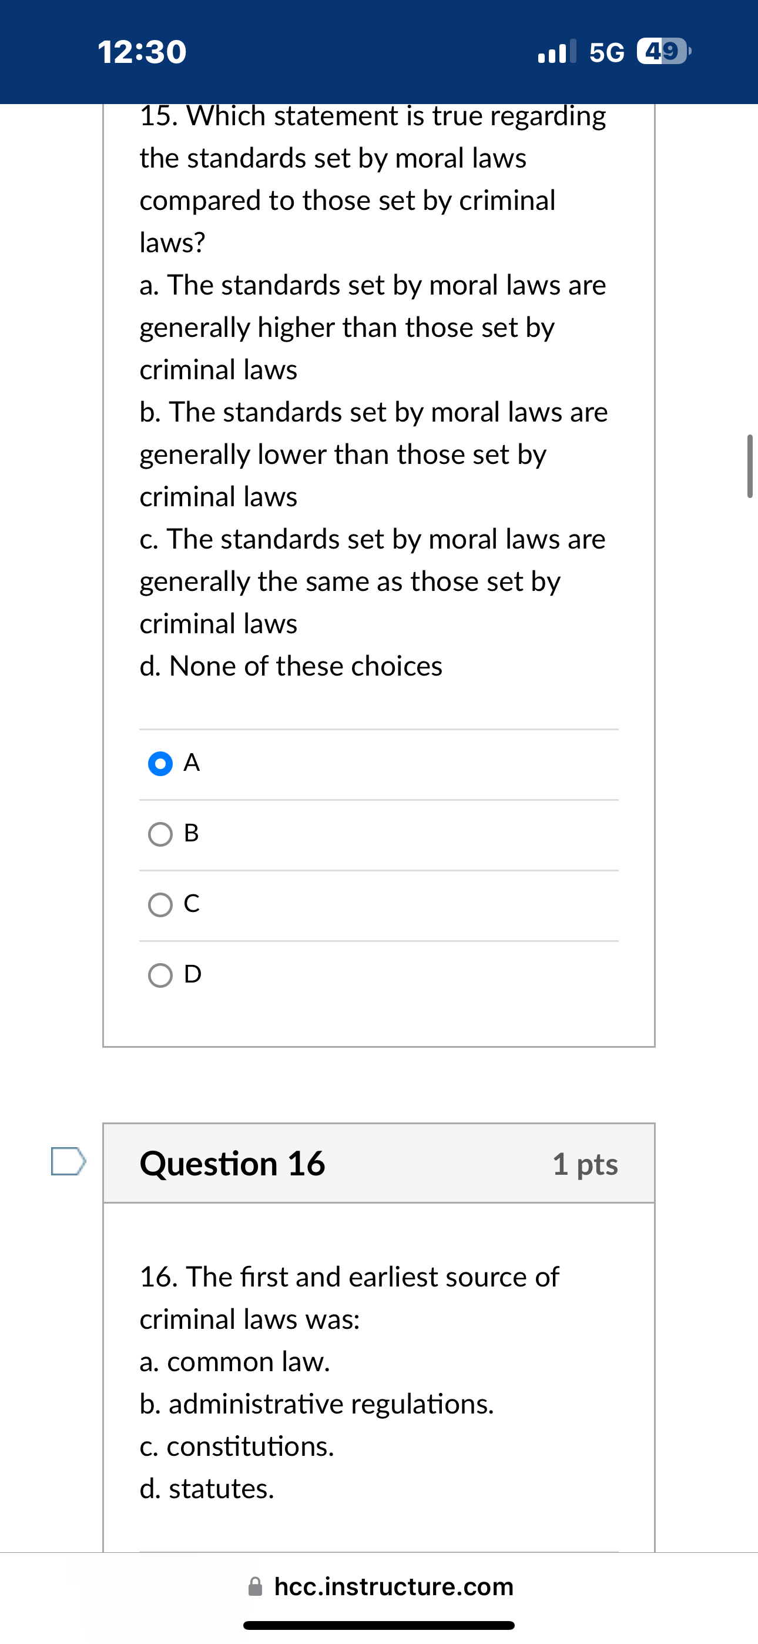Click the 1 pts label
758x1644 pixels.
coord(585,1164)
